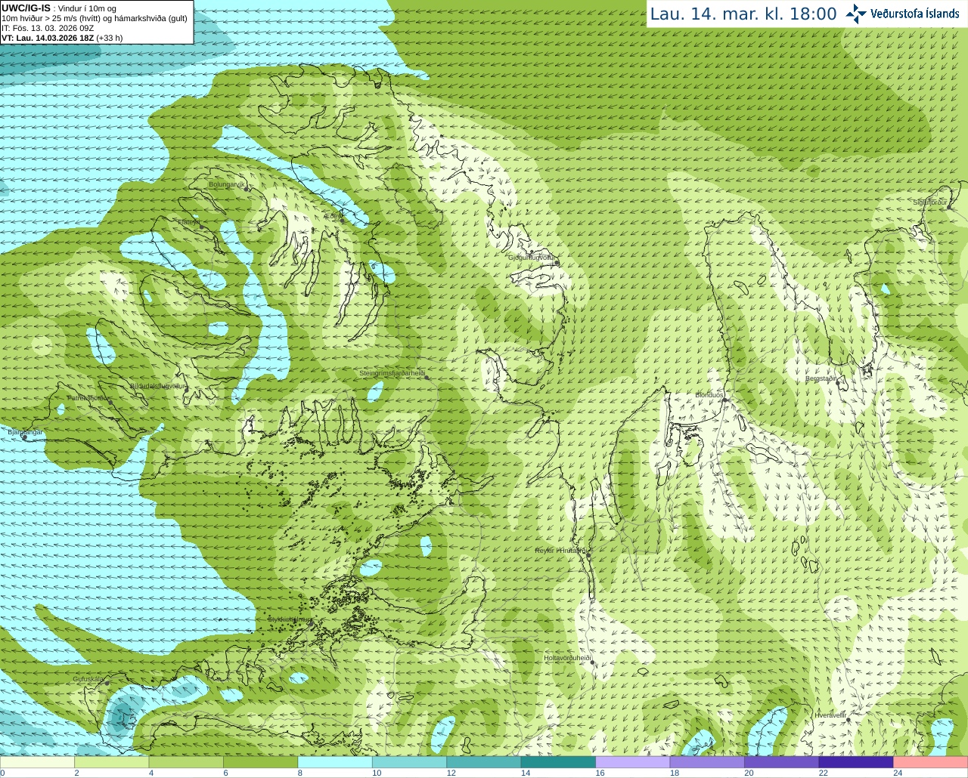This screenshot has width=968, height=778.
Task: Click the legend value 24
Action: coord(898,773)
